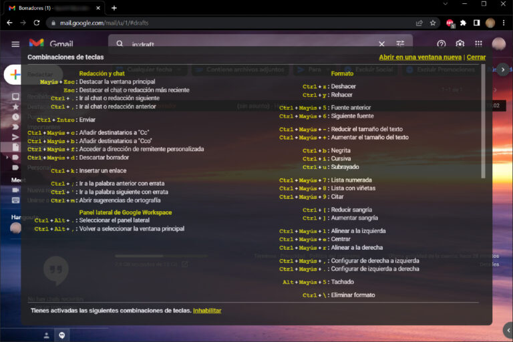This screenshot has width=513, height=342.
Task: Bookmark this page with star icon
Action: coord(433,23)
